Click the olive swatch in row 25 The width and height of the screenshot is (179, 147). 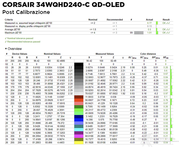(79, 139)
